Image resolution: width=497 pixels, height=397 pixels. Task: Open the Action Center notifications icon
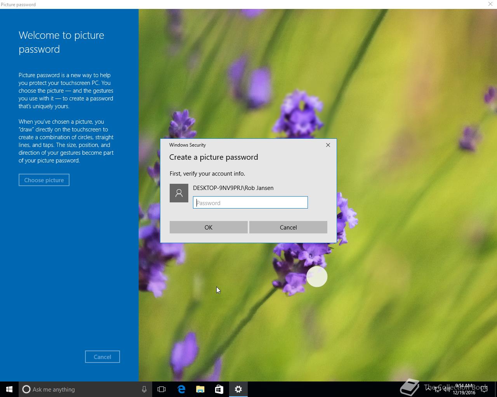point(484,389)
